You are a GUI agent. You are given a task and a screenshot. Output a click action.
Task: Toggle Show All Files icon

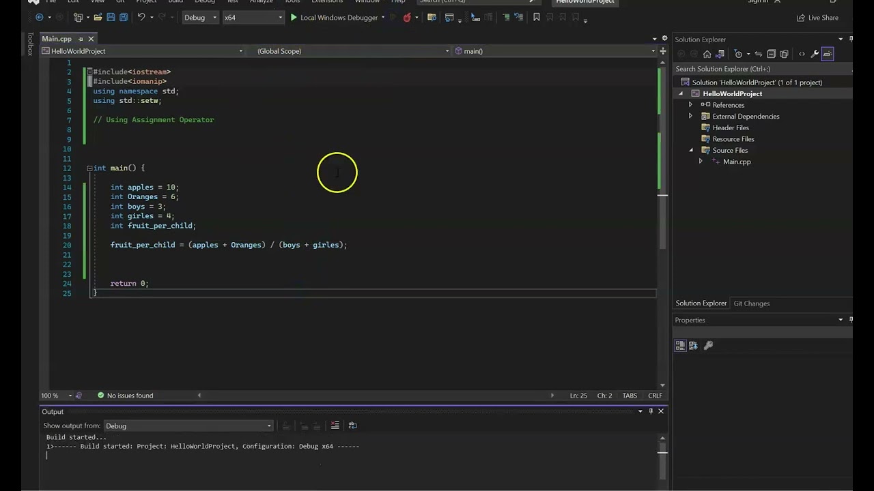pyautogui.click(x=784, y=54)
